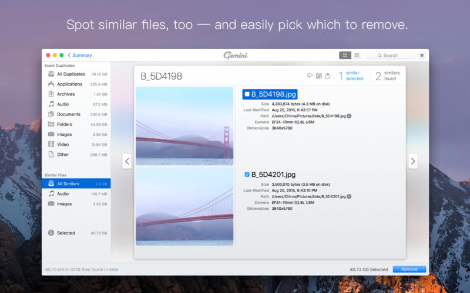Reveal B_5D4198.jpg path in Finder magnifier
470x293 pixels.
[x=349, y=116]
